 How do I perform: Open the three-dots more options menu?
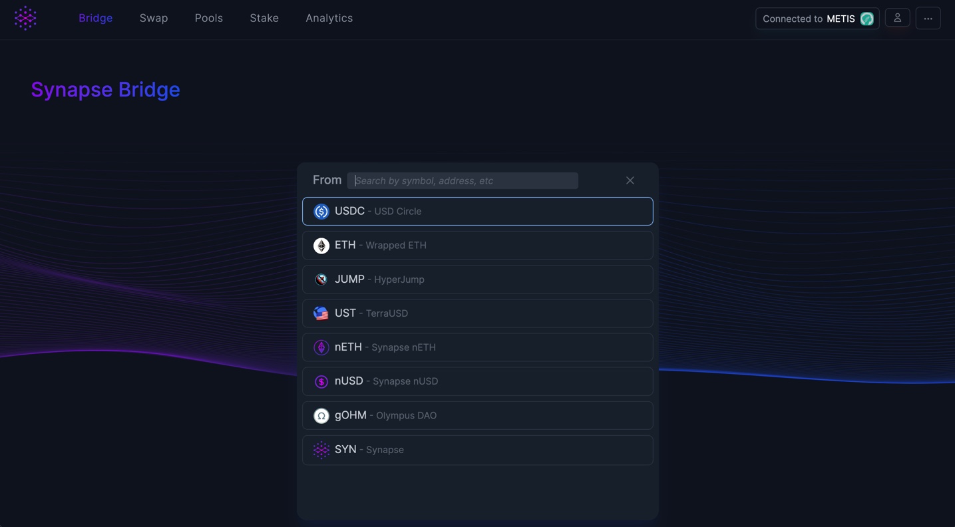[x=928, y=19]
